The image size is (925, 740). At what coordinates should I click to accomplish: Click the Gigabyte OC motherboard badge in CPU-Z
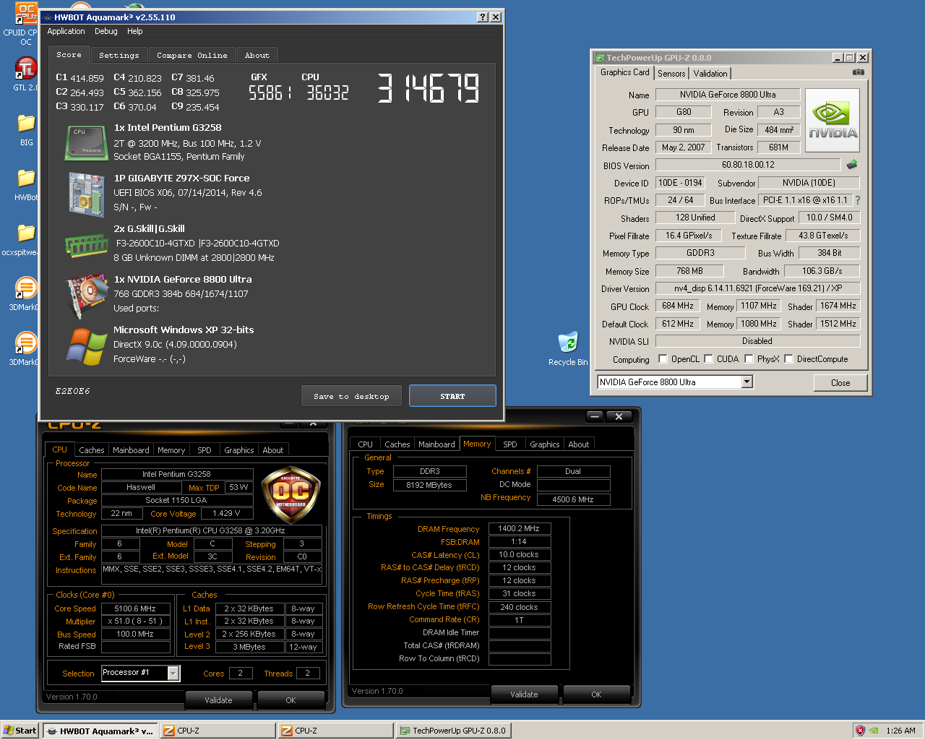coord(290,494)
